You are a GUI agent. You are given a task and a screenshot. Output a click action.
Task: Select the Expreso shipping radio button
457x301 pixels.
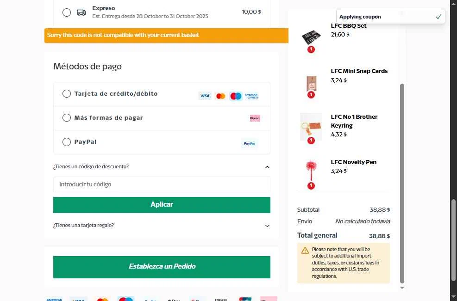tap(67, 12)
